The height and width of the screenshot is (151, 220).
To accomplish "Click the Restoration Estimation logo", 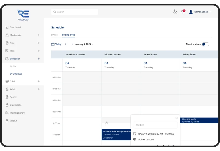I will [x=23, y=15].
